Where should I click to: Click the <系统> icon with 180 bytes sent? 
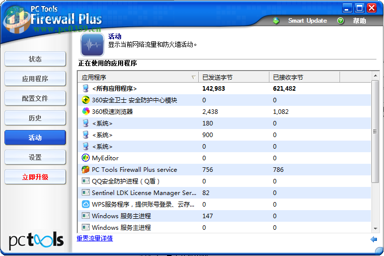(85, 123)
